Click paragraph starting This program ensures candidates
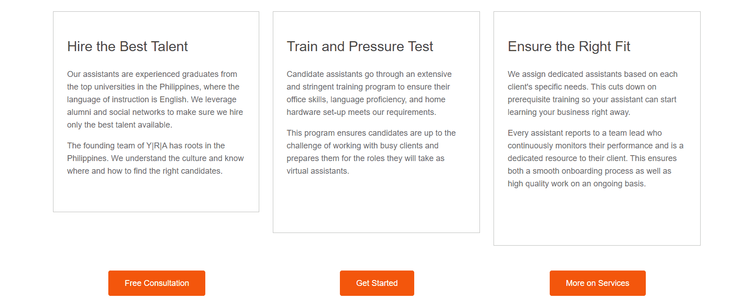Screen dimensions: 731x304 (371, 152)
